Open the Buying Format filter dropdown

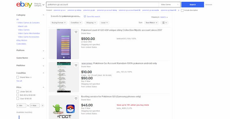click(x=59, y=23)
